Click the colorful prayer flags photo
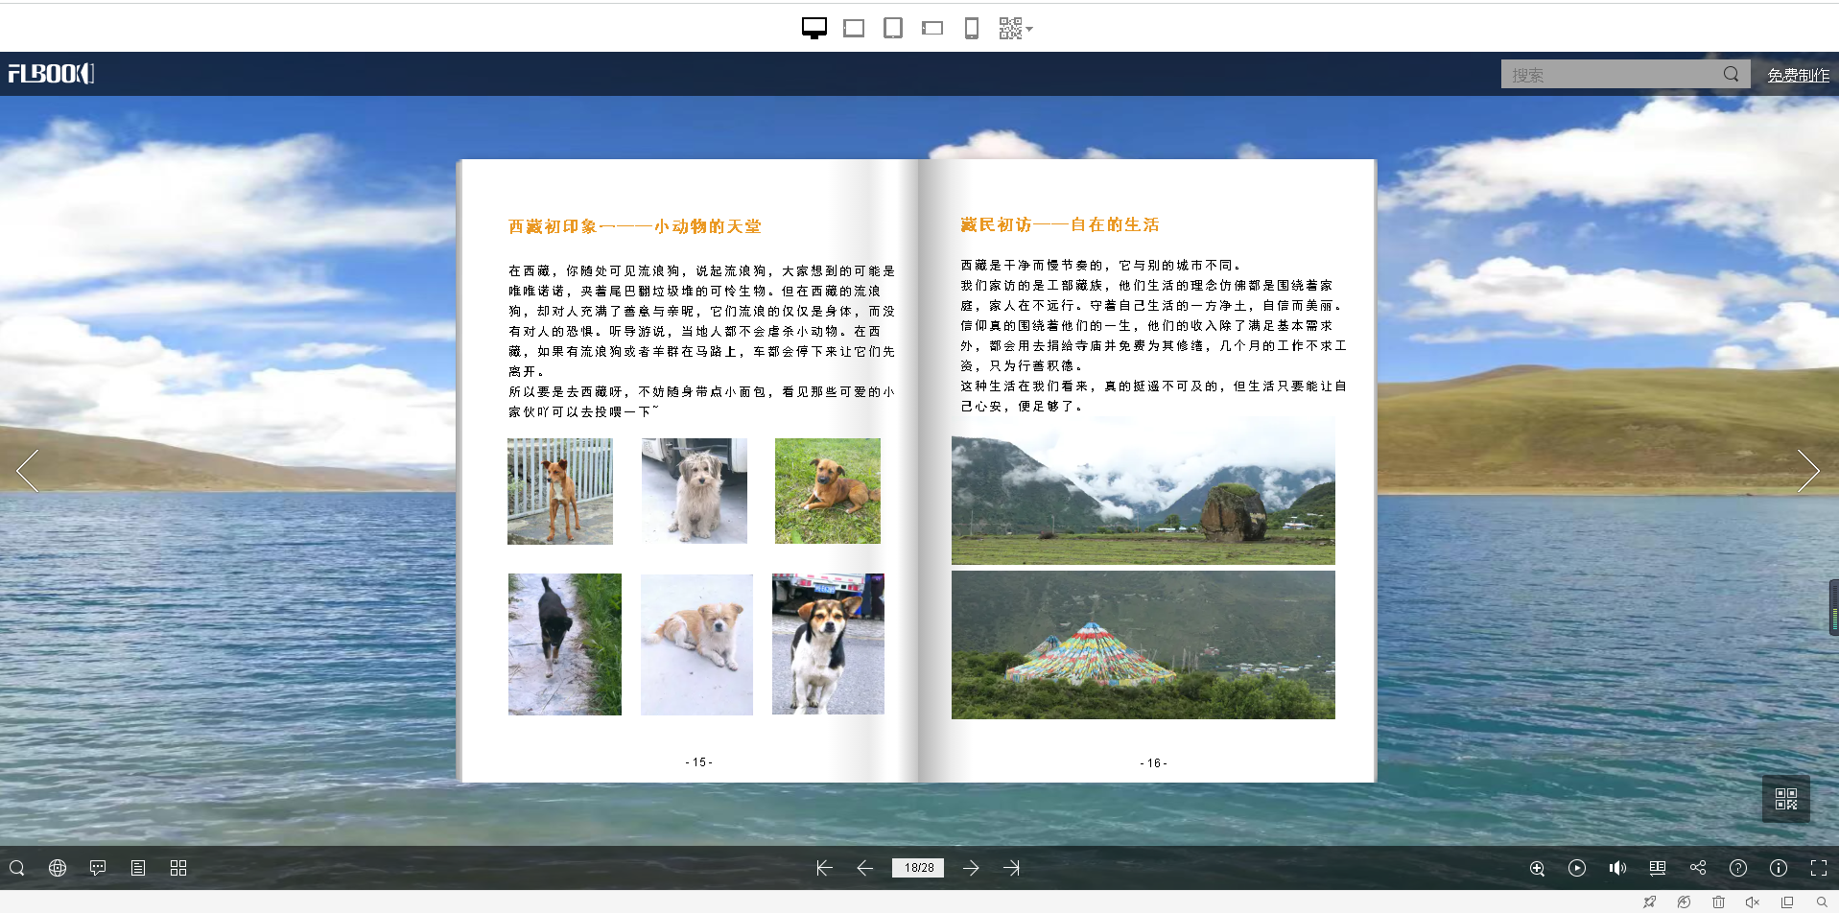1839x913 pixels. coord(1143,645)
